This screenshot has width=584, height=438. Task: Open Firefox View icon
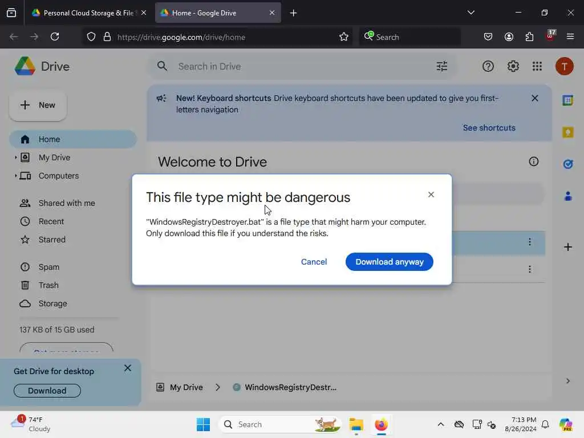[11, 13]
